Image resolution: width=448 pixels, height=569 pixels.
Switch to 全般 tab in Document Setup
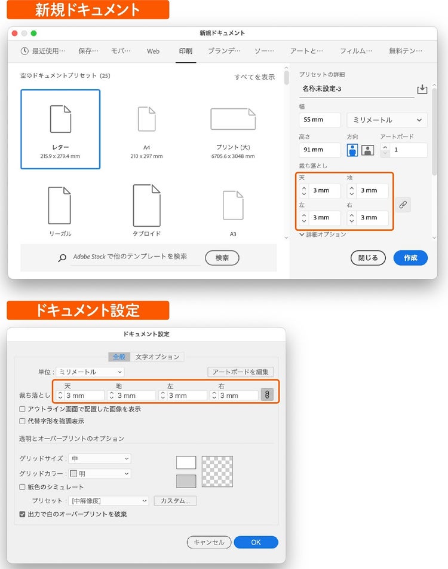(x=119, y=357)
